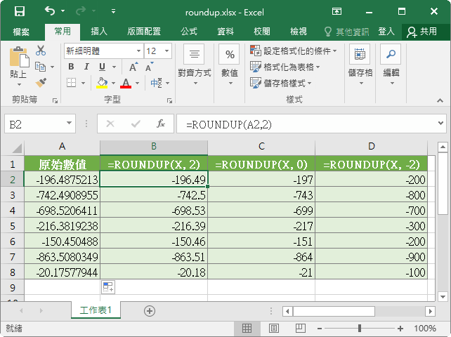Click the Auto Fill Options icon

pos(108,287)
